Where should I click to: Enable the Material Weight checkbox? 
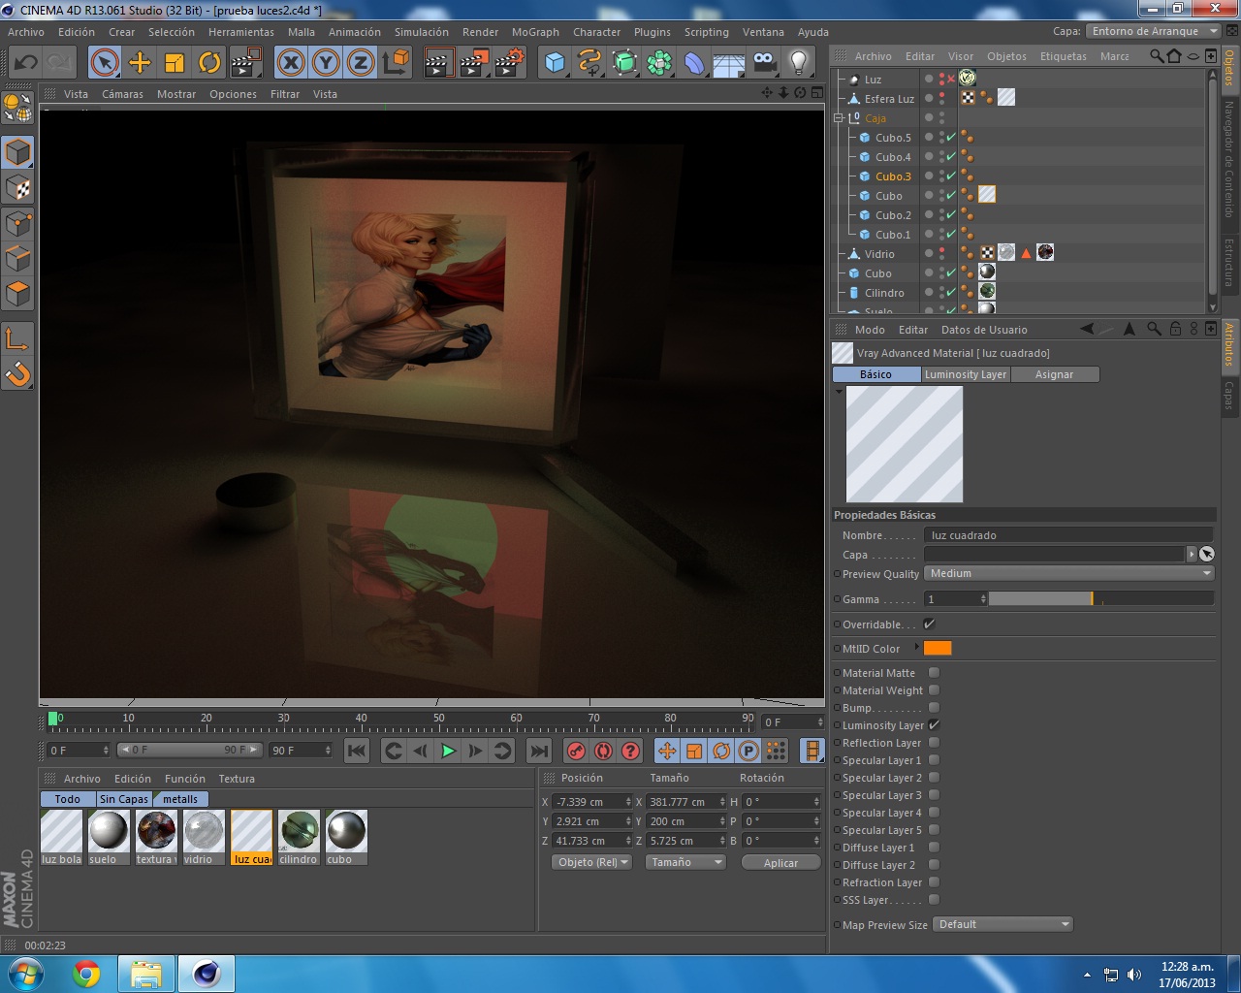click(x=934, y=690)
